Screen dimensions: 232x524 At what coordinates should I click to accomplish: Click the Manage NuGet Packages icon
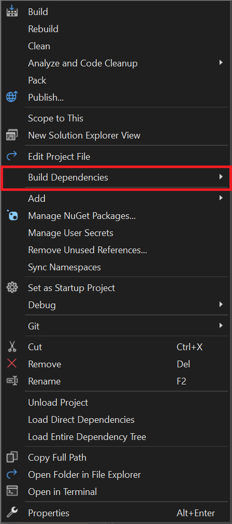(x=12, y=215)
